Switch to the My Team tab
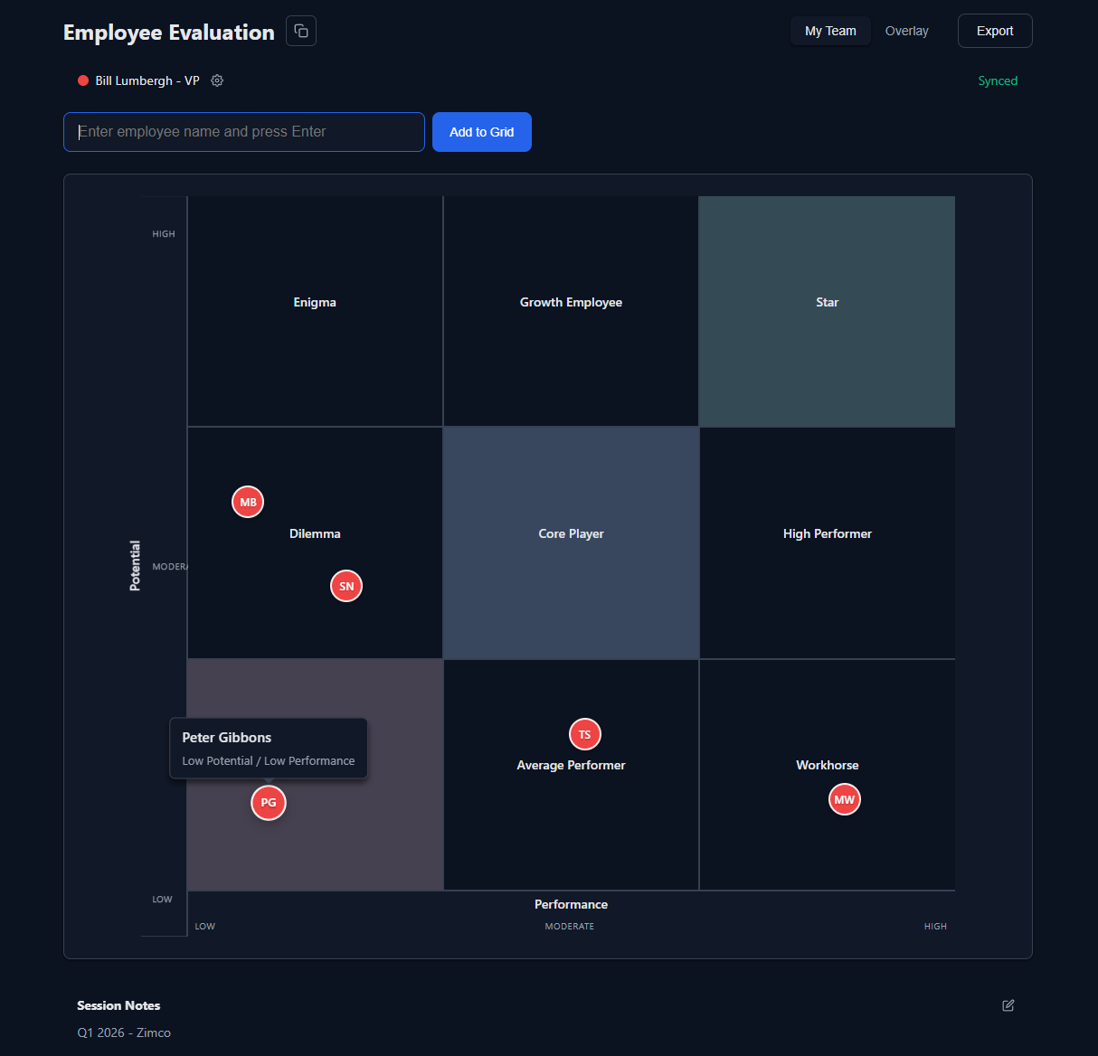Image resolution: width=1098 pixels, height=1056 pixels. coord(829,30)
